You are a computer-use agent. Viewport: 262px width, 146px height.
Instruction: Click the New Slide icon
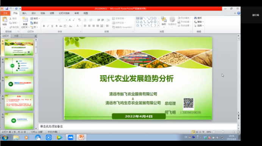[x=25, y=20]
